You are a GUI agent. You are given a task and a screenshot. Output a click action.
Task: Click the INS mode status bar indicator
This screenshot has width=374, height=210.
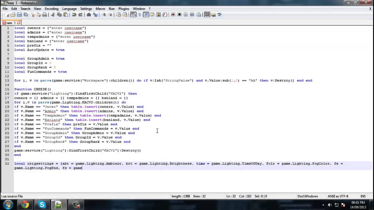[x=363, y=196]
